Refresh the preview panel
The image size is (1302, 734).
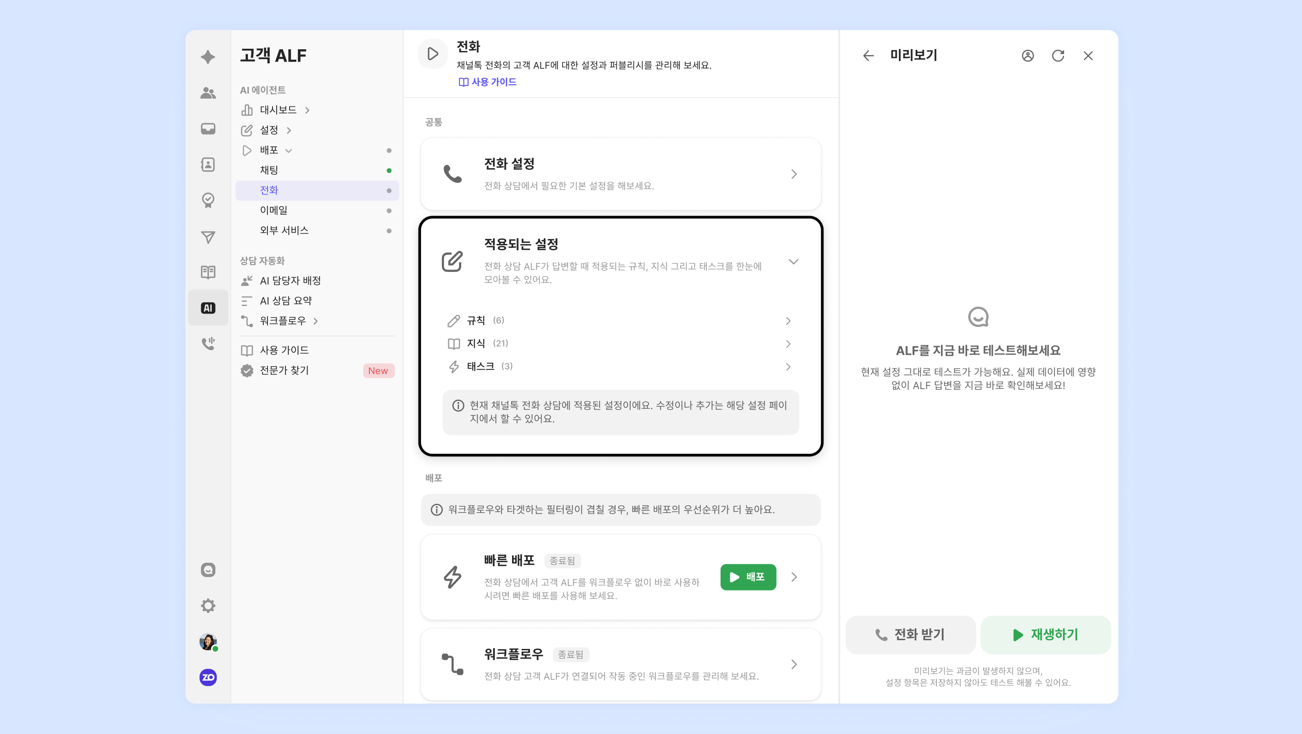(1058, 55)
